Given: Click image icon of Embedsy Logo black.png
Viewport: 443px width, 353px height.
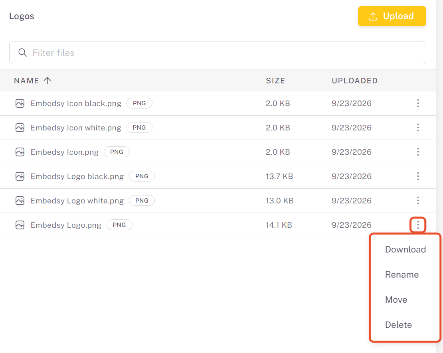Looking at the screenshot, I should (20, 176).
